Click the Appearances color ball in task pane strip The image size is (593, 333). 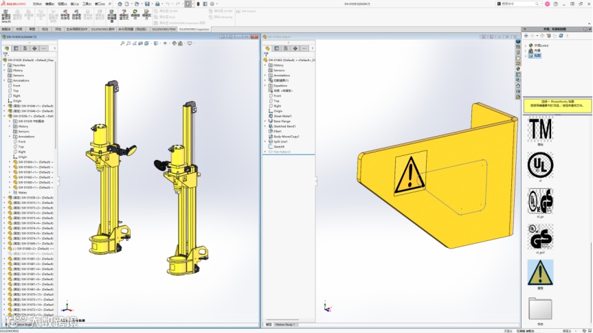[x=518, y=69]
